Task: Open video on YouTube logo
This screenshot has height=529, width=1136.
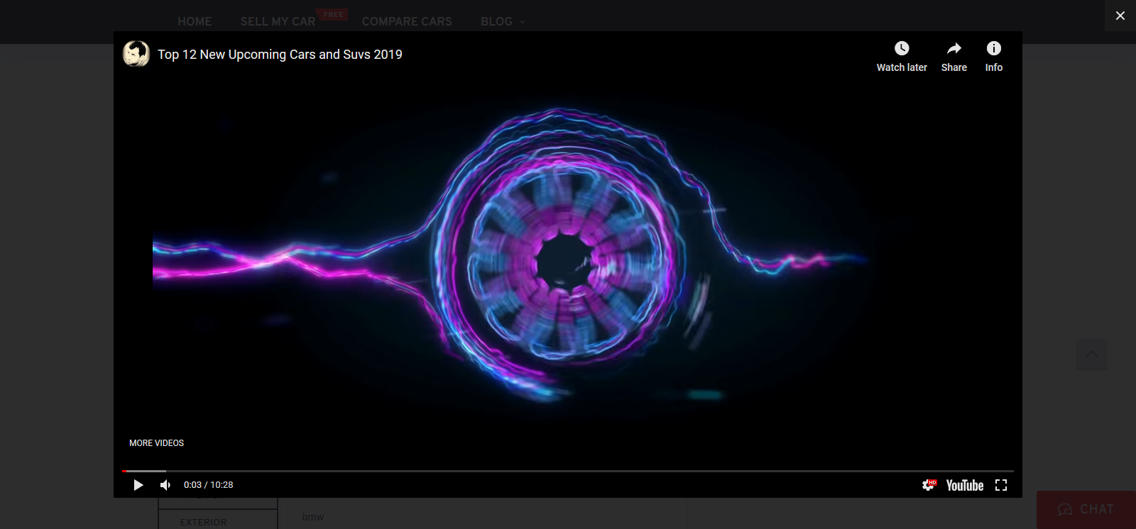Action: (x=964, y=485)
